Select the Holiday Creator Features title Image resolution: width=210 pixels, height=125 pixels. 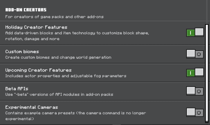coord(36,27)
